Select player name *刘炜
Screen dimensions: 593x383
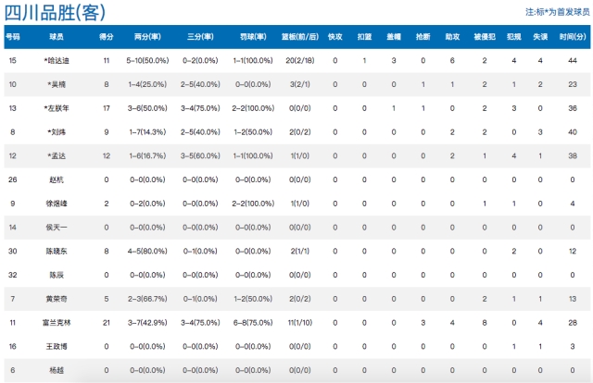pos(57,132)
